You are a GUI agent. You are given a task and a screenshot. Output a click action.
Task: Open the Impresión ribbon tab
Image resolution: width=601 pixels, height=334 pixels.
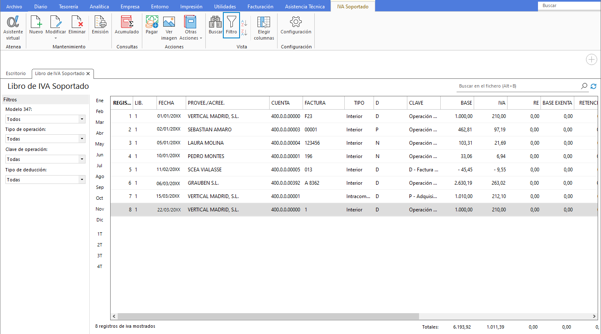[191, 6]
